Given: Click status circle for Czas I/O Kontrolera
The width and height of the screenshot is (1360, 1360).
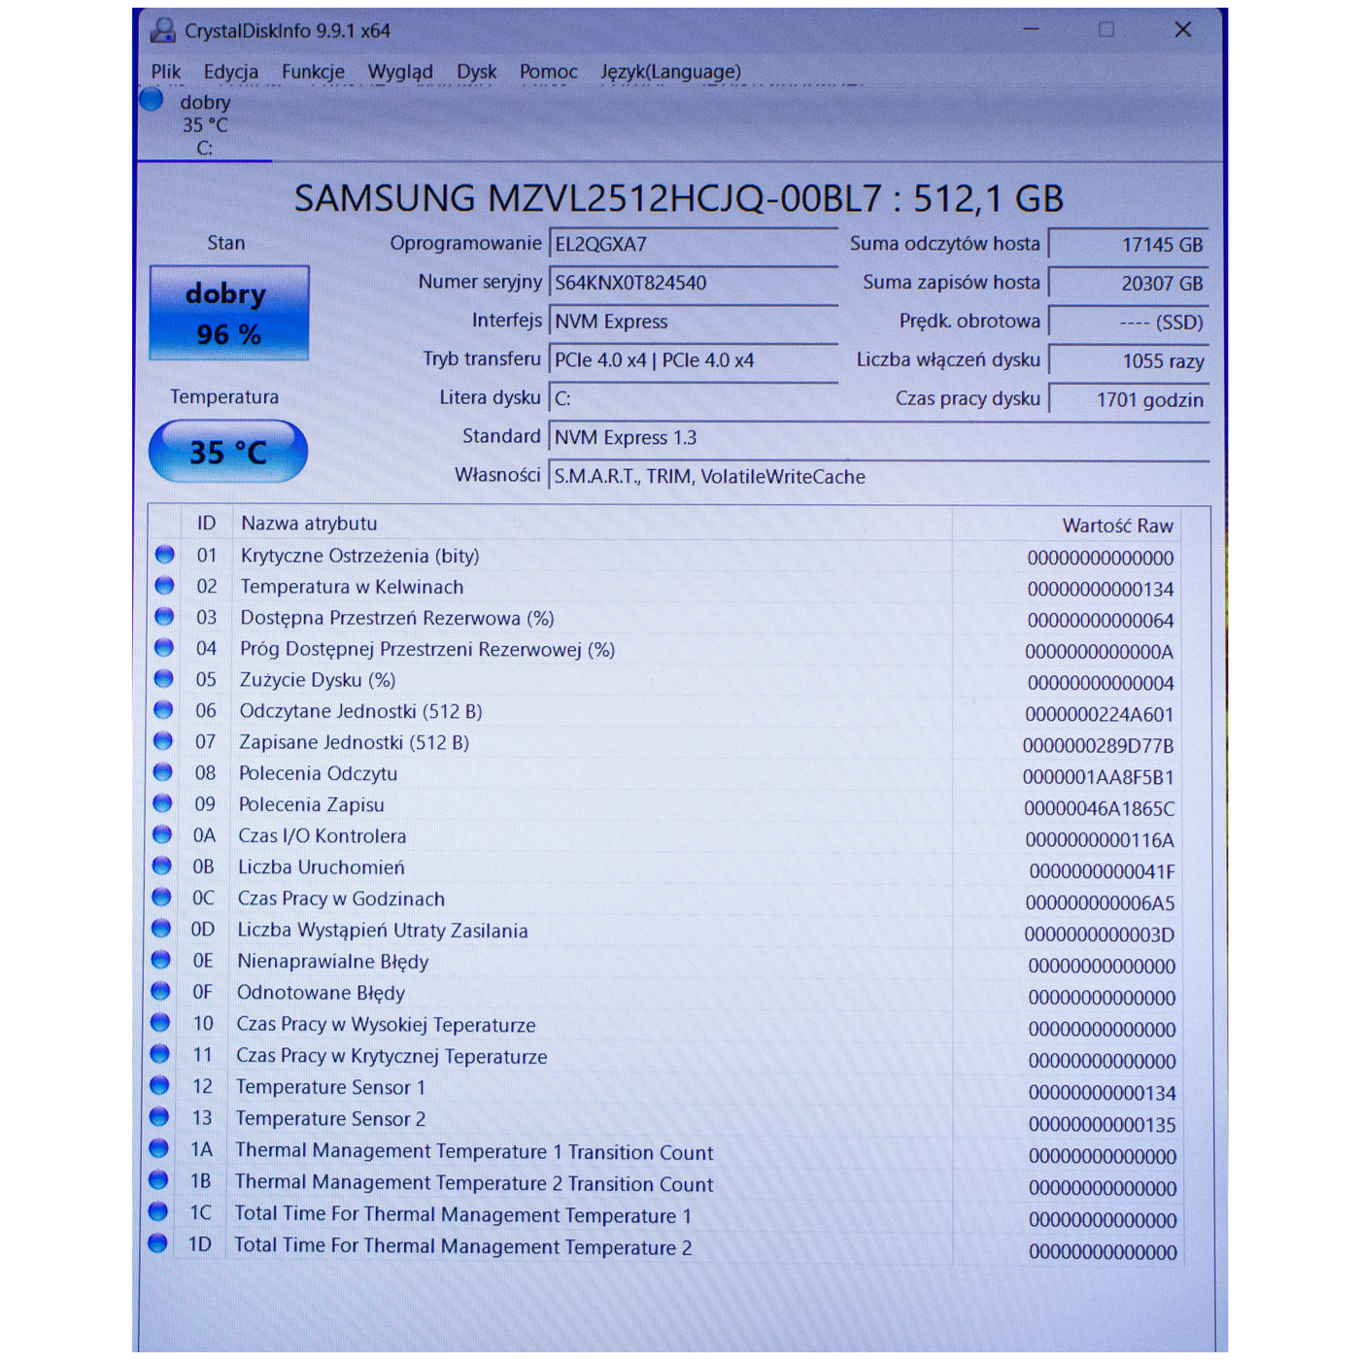Looking at the screenshot, I should pyautogui.click(x=162, y=834).
